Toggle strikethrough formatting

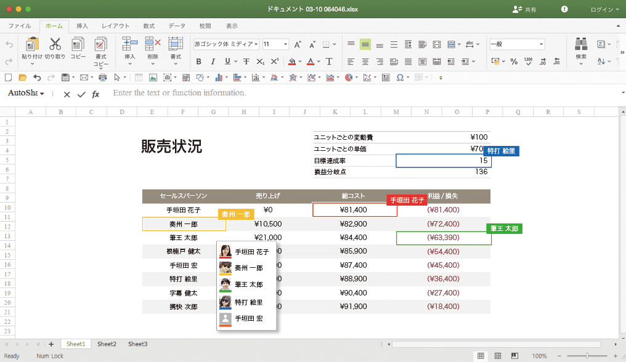pos(246,62)
